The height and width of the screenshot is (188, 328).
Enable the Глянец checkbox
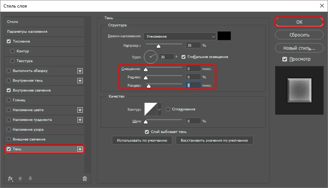tap(9, 100)
